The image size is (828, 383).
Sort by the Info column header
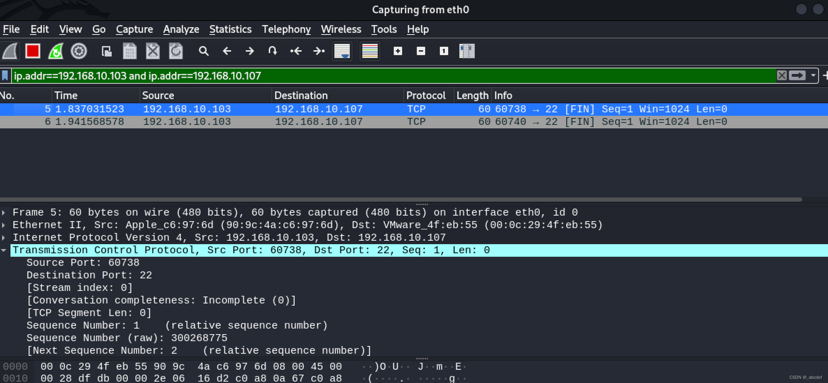point(660,96)
